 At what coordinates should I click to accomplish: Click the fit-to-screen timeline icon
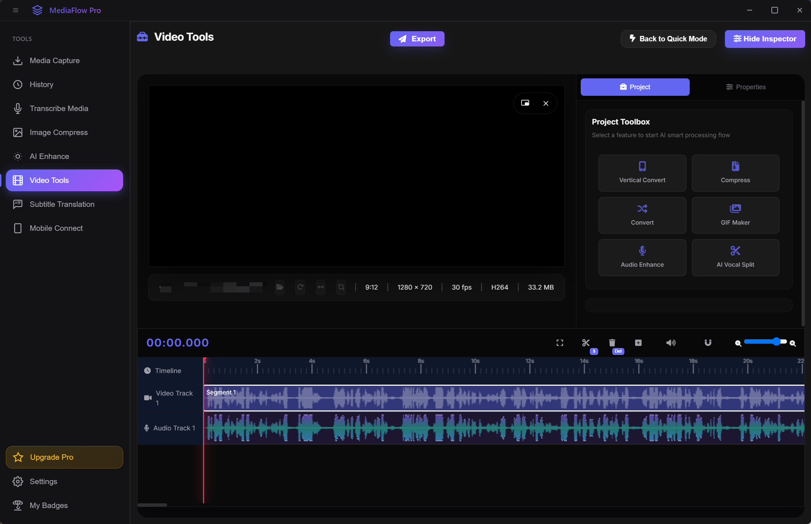[x=560, y=343]
